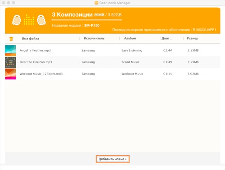Click the right earbud icon
Image resolution: width=225 pixels, height=170 pixels.
tap(41, 20)
